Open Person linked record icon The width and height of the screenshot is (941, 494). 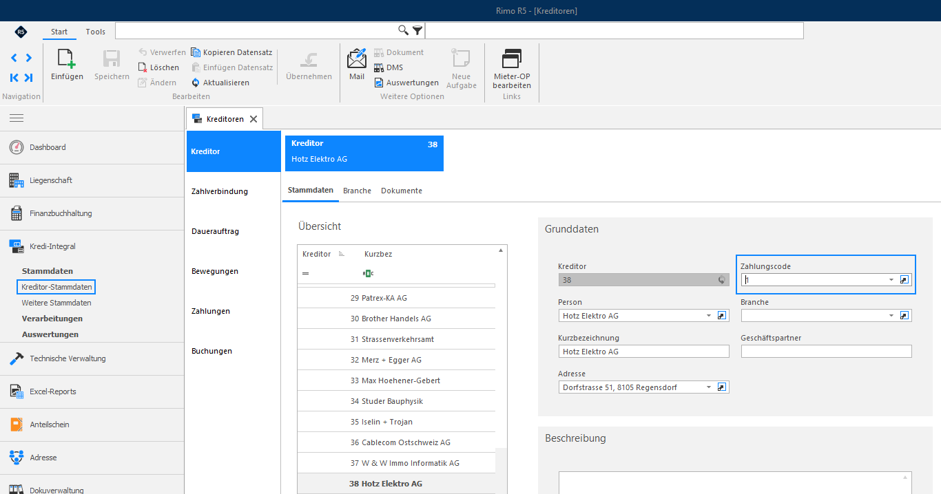[x=722, y=316]
